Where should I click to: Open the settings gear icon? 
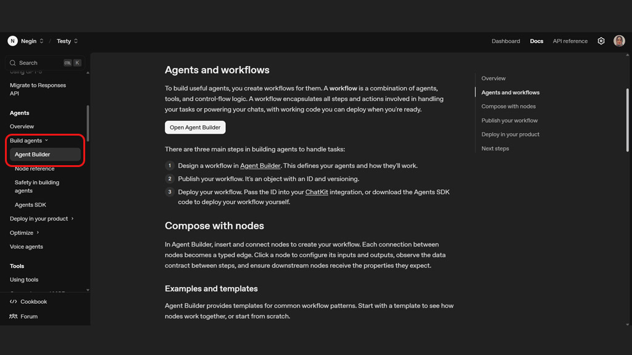[601, 41]
